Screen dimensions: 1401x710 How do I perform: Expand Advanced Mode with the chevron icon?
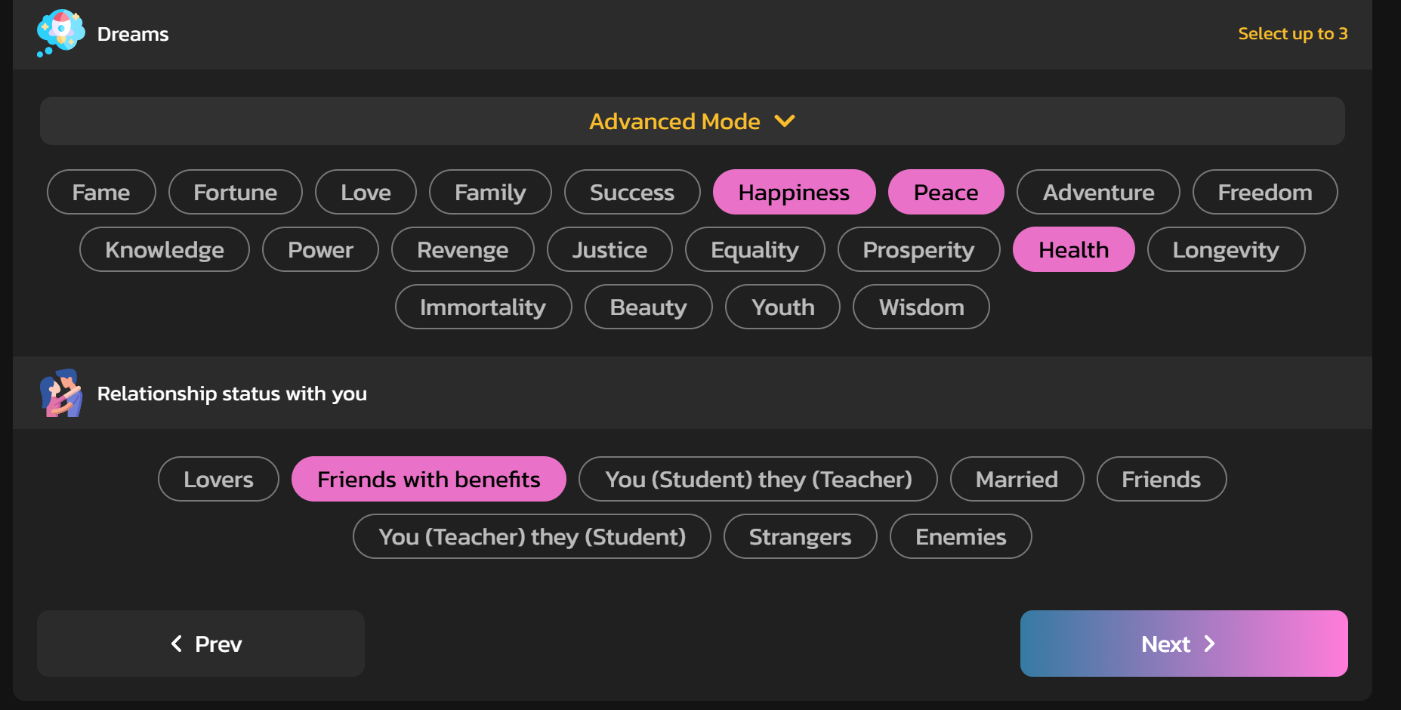point(785,121)
